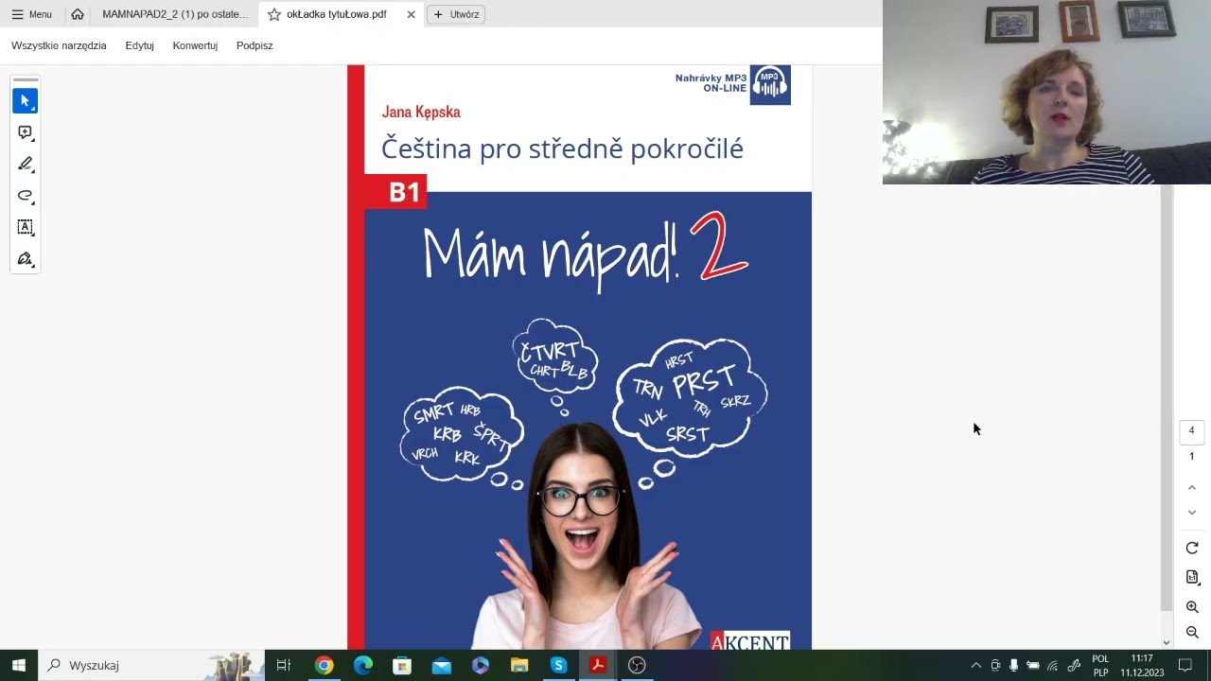This screenshot has width=1211, height=681.
Task: Select the arrow selection tool
Action: click(26, 100)
